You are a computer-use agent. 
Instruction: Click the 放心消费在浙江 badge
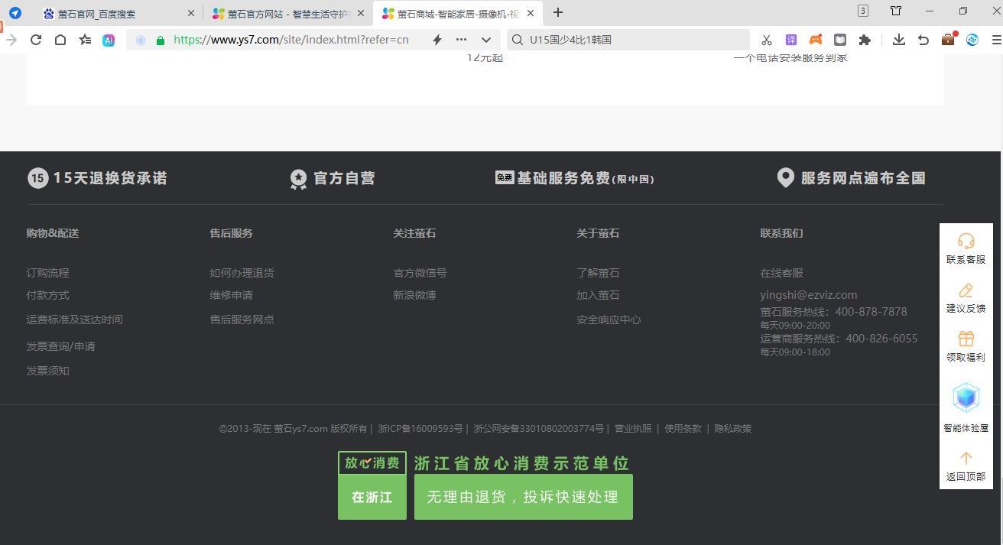point(372,485)
